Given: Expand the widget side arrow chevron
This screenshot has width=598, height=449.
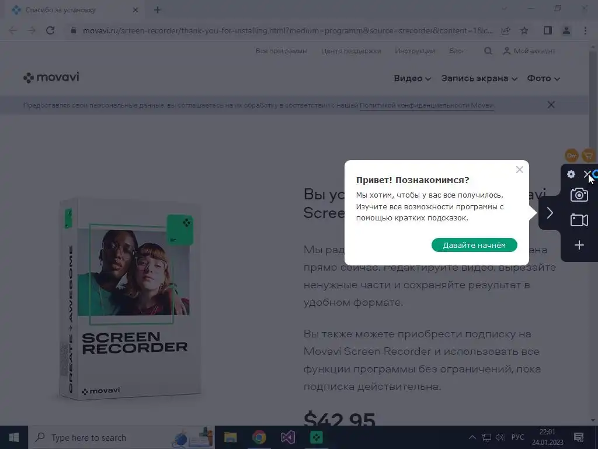Looking at the screenshot, I should 550,213.
